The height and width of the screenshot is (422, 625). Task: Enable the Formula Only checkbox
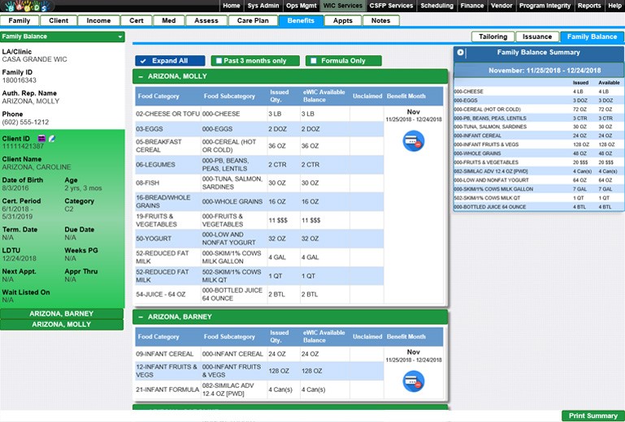tap(311, 61)
